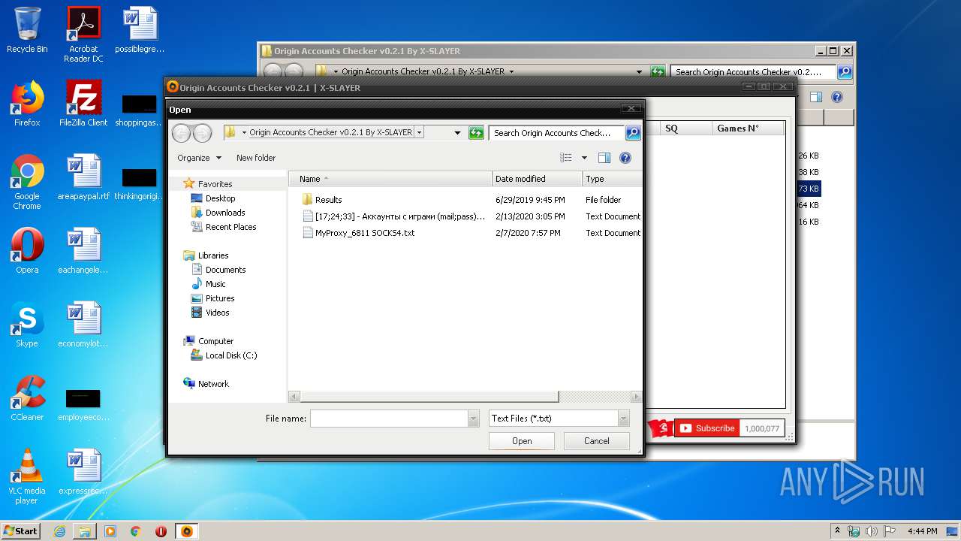Image resolution: width=961 pixels, height=541 pixels.
Task: Open the Text Files (*.txt) filter dropdown
Action: 624,419
